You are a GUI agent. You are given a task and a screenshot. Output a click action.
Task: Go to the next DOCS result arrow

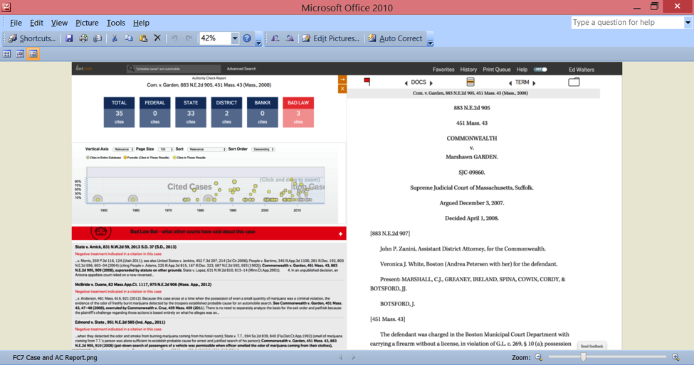[x=431, y=83]
